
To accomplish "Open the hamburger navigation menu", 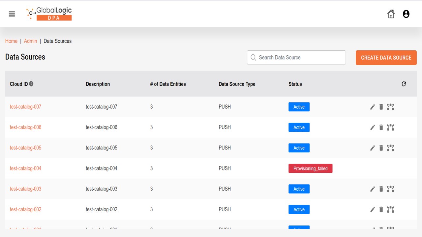I will click(x=12, y=14).
